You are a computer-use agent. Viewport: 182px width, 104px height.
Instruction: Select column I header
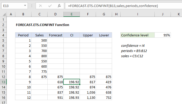138,14
